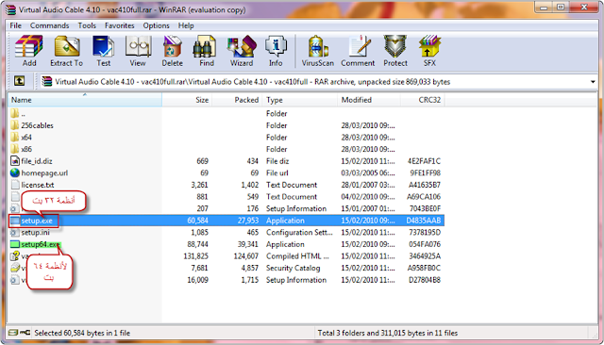Run the Test archive tool
Image resolution: width=604 pixels, height=345 pixels.
103,51
